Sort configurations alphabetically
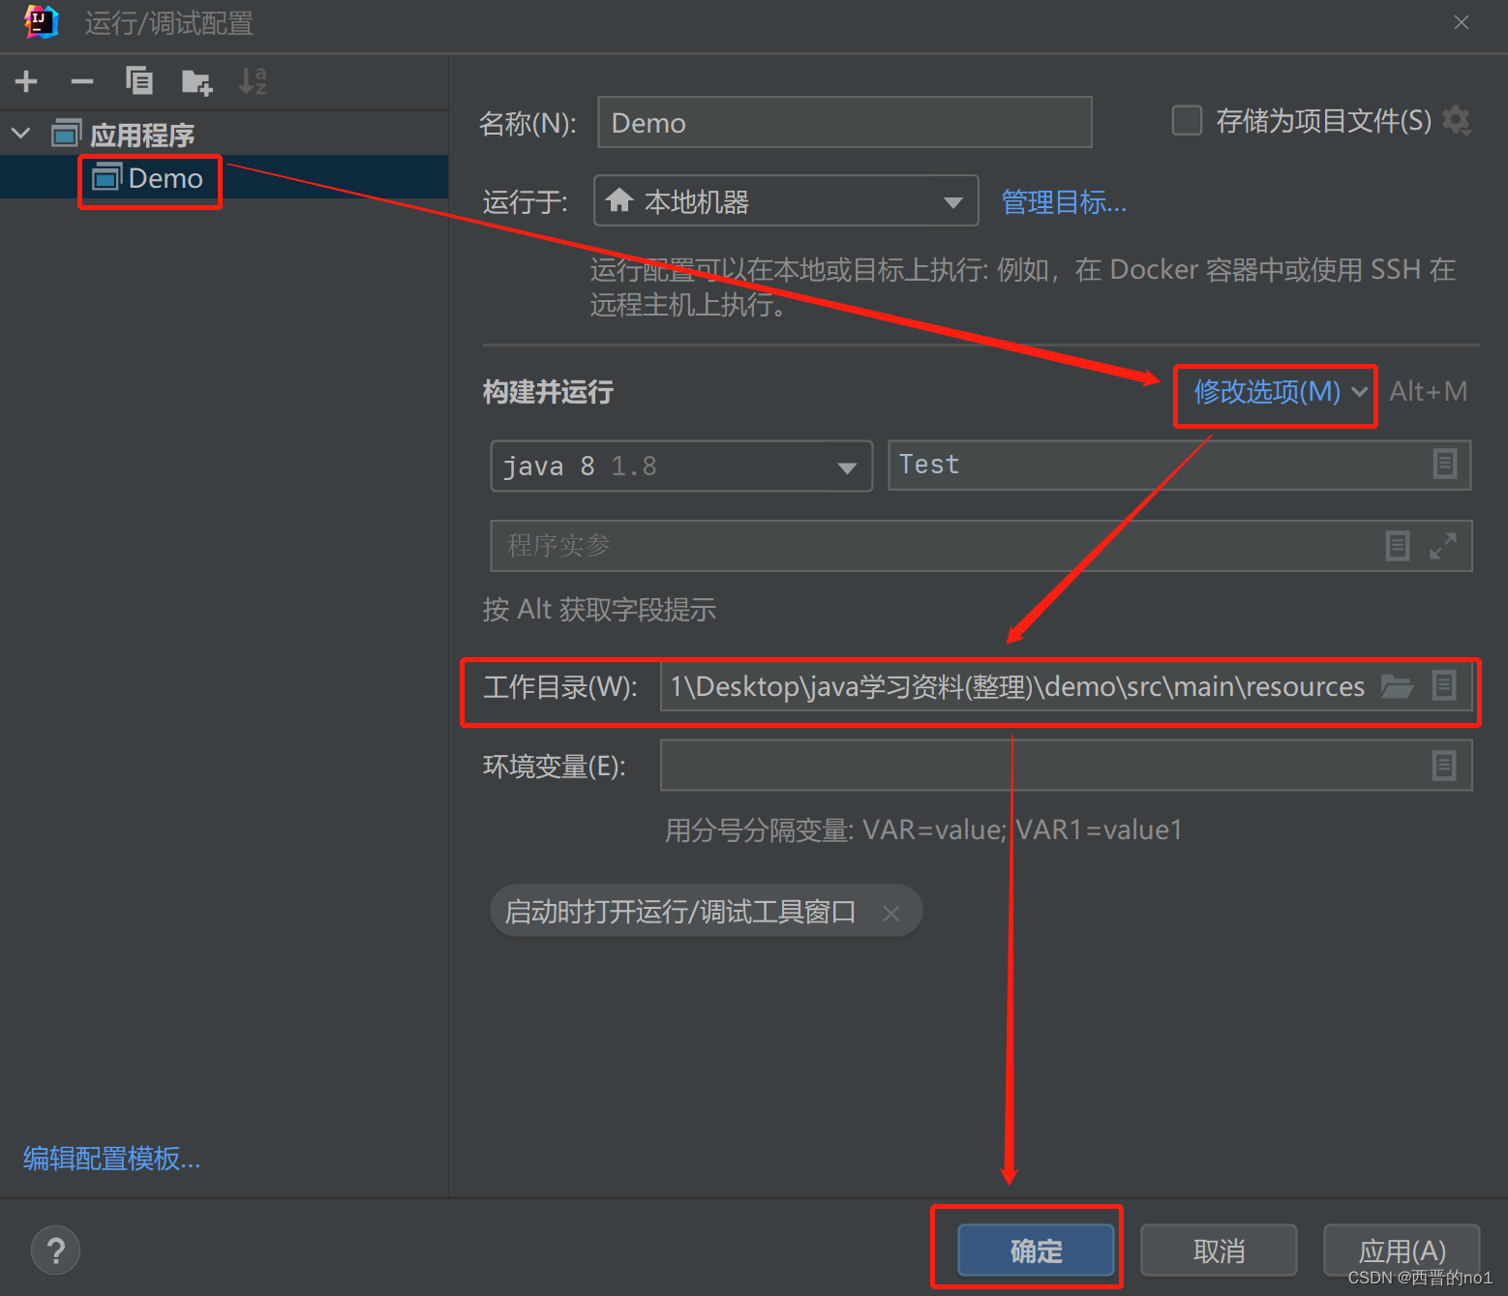 253,81
